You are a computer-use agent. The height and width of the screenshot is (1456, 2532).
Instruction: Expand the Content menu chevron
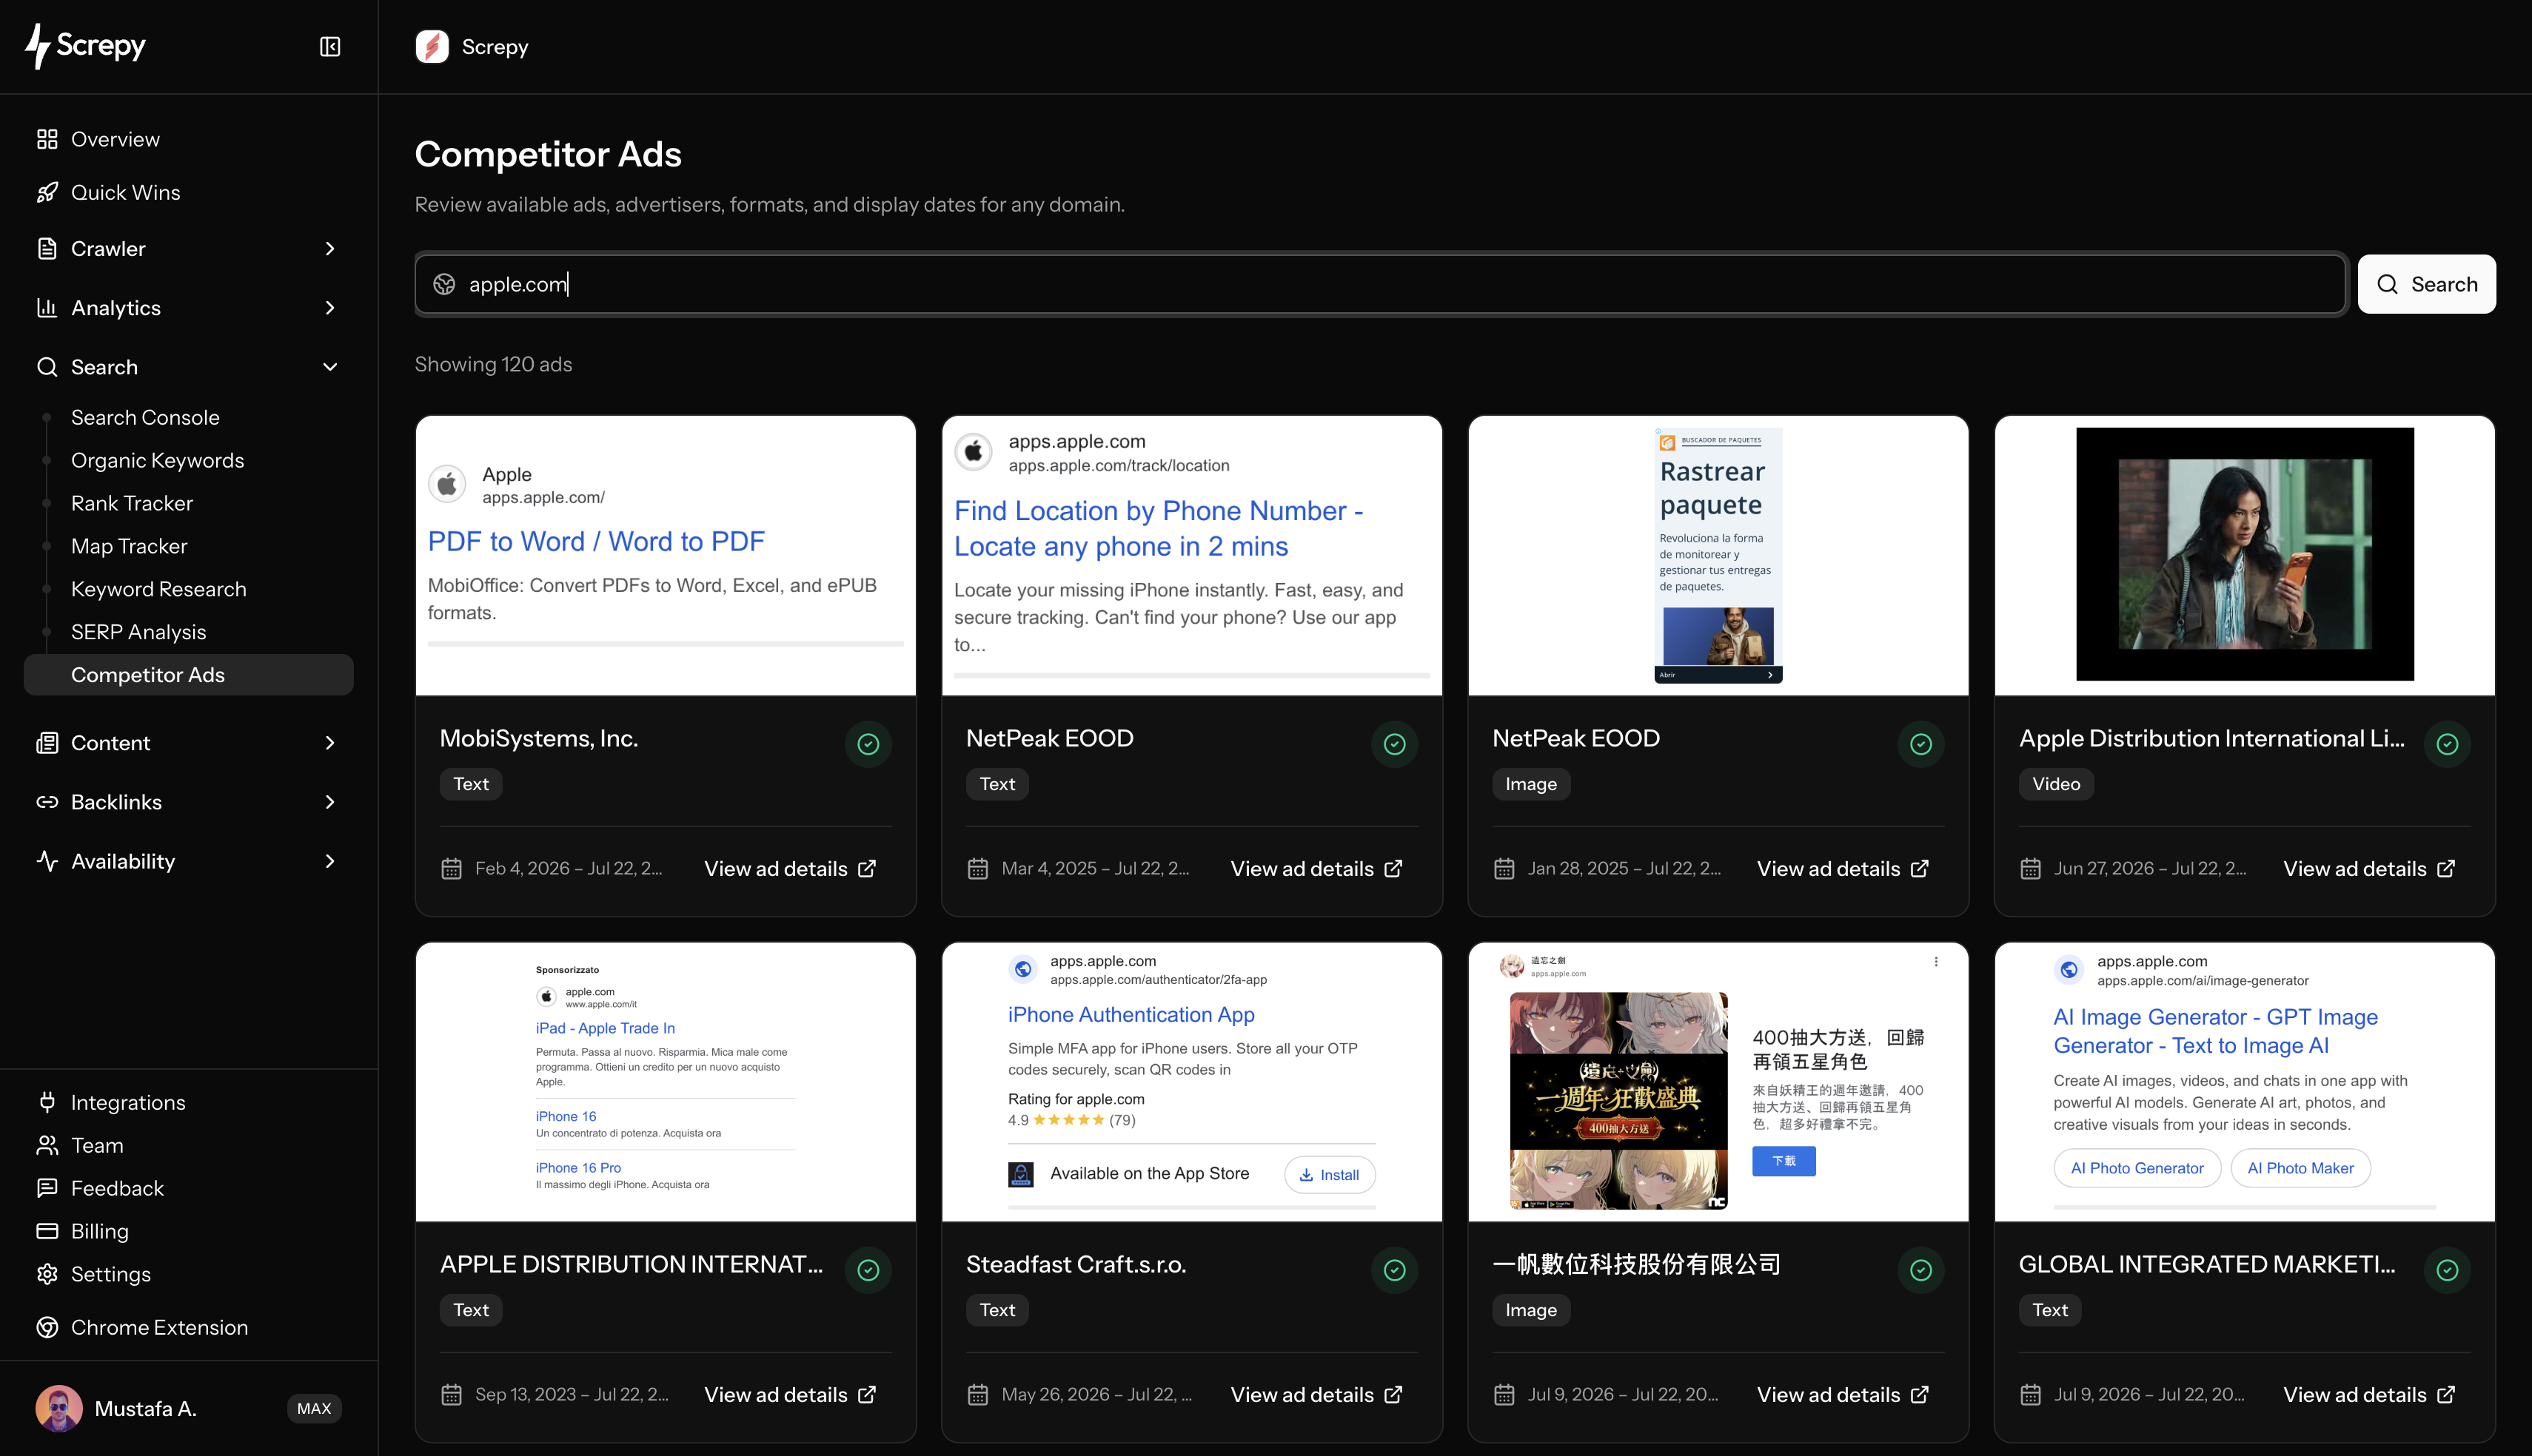tap(330, 743)
